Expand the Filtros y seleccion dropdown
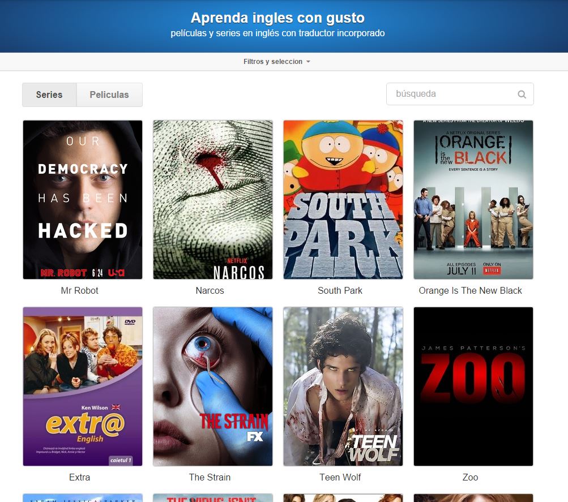This screenshot has width=568, height=502. point(277,62)
